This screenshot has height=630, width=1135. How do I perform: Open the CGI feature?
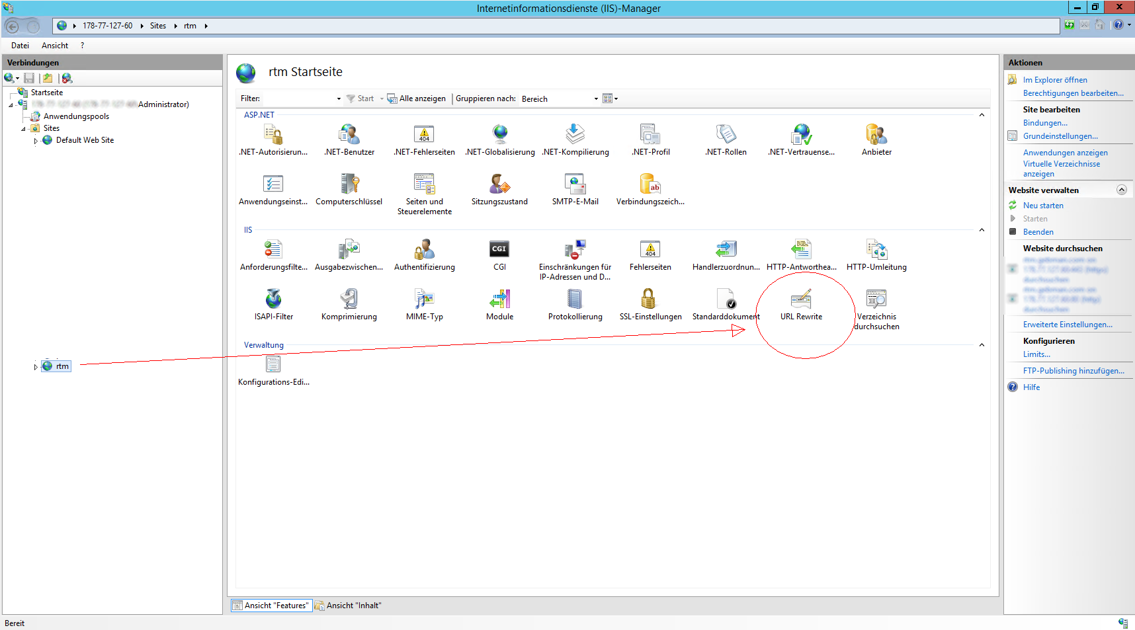tap(499, 251)
